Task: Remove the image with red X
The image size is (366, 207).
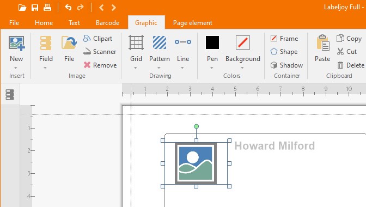Action: coord(100,65)
